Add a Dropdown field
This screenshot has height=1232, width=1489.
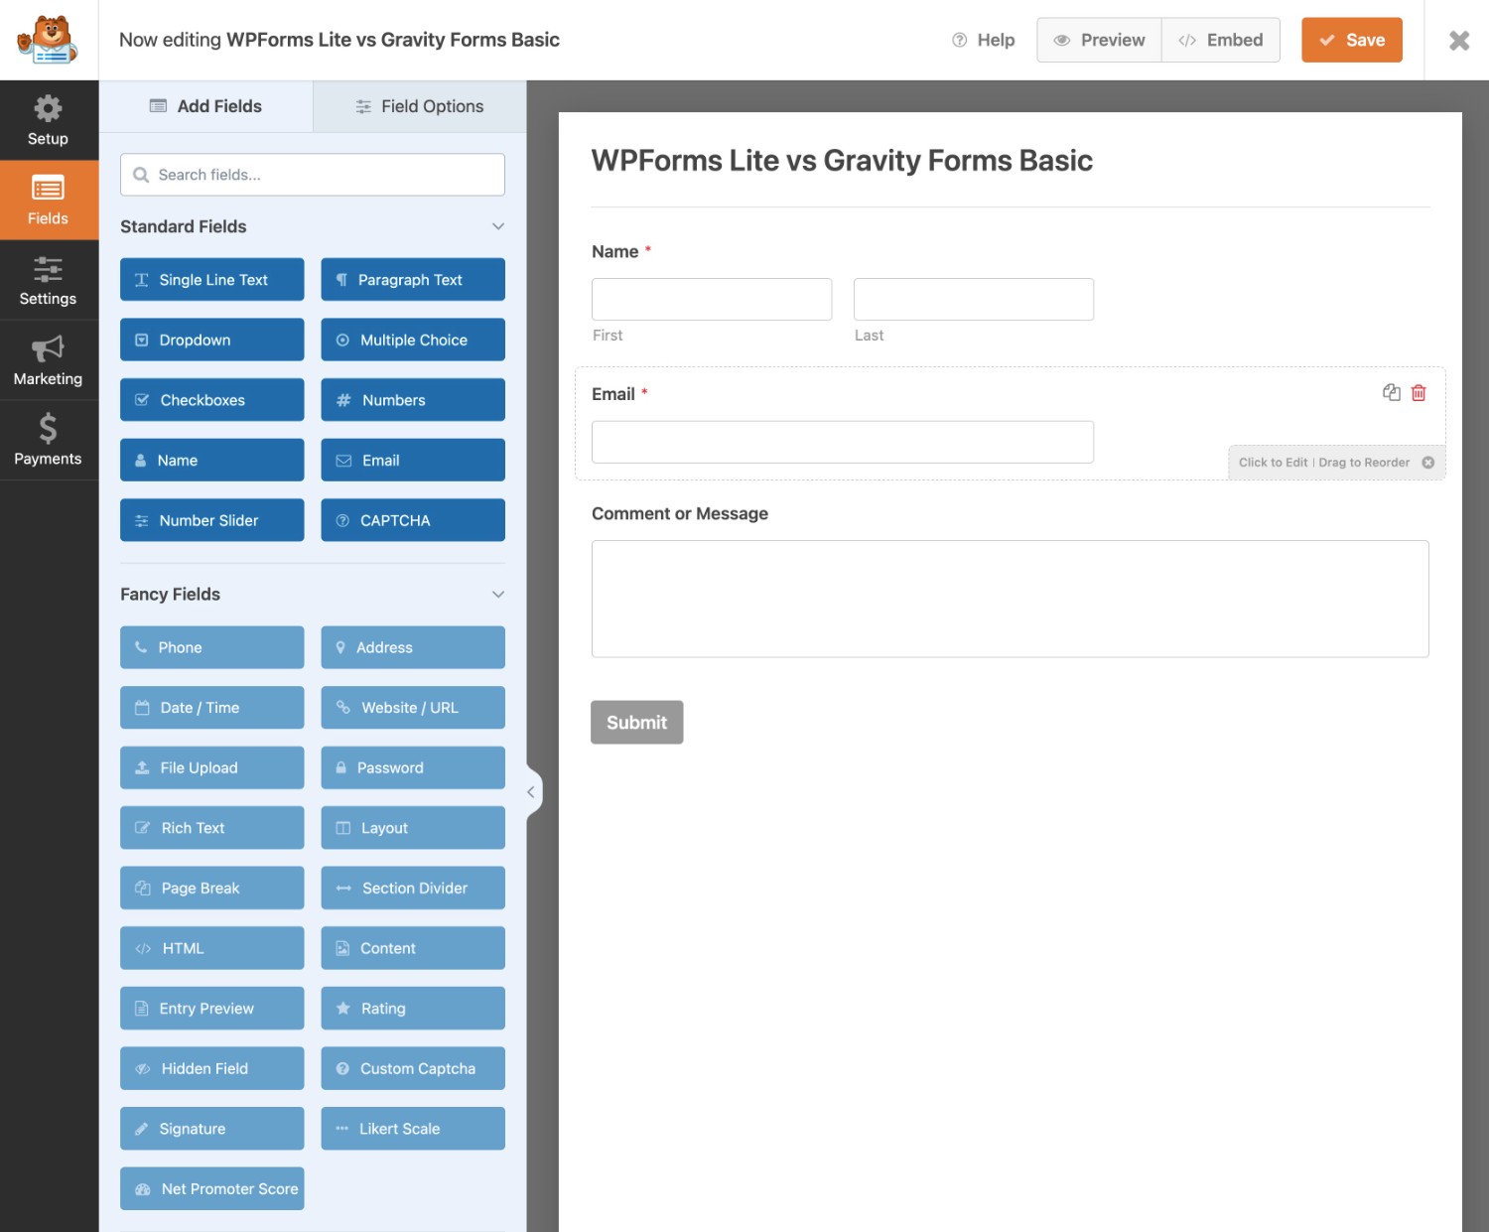click(212, 340)
